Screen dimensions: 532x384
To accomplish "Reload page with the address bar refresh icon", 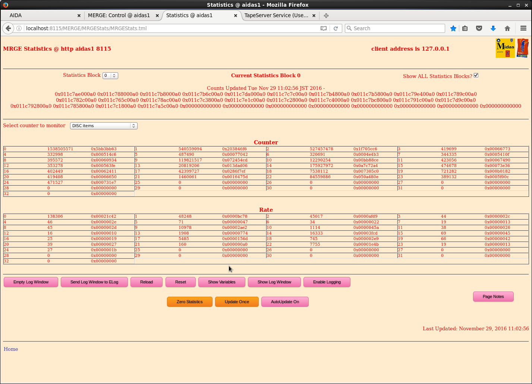I will [x=336, y=28].
